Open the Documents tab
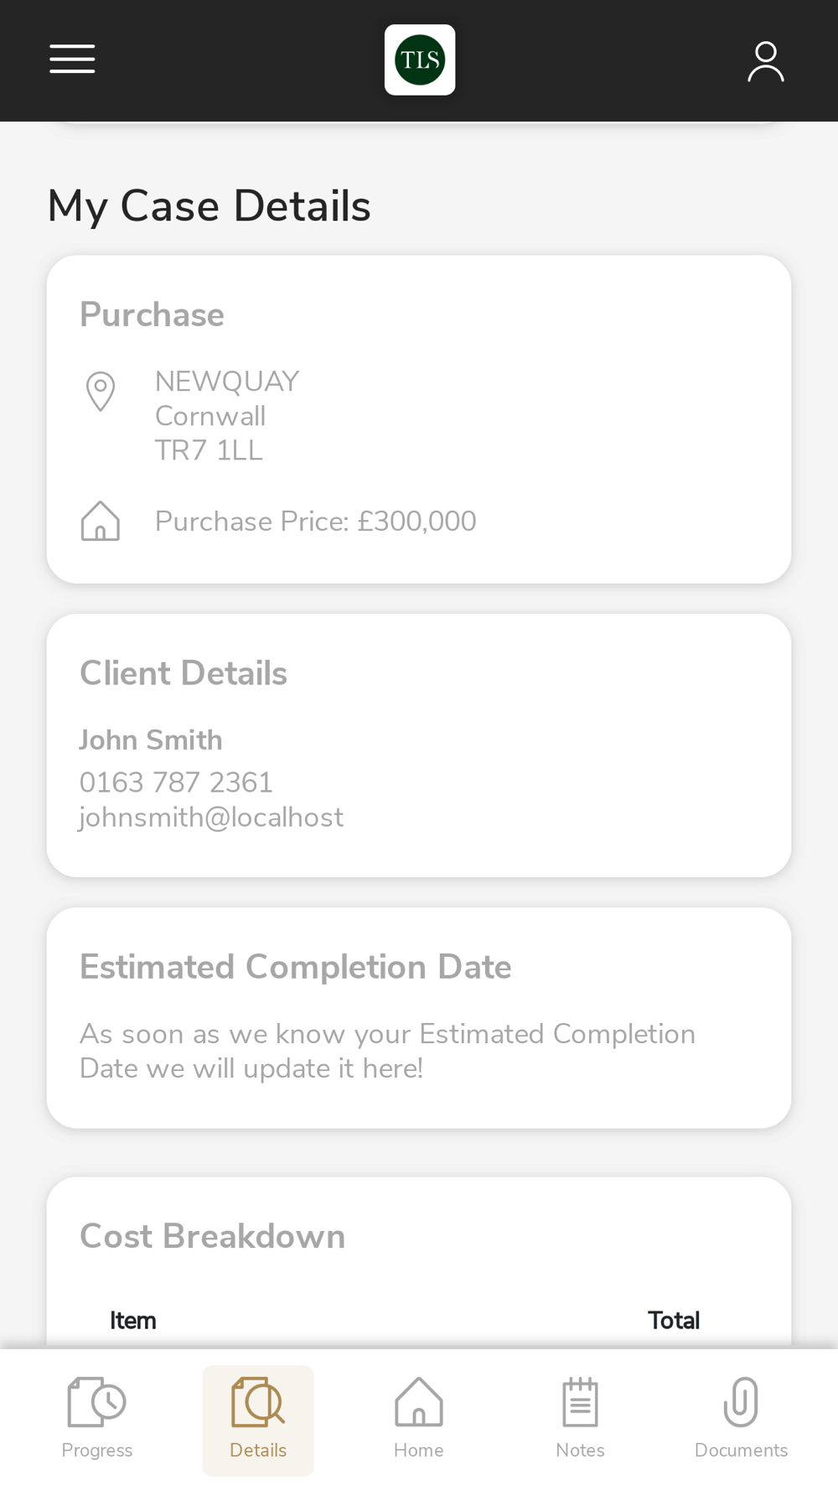The width and height of the screenshot is (838, 1491). [x=741, y=1419]
